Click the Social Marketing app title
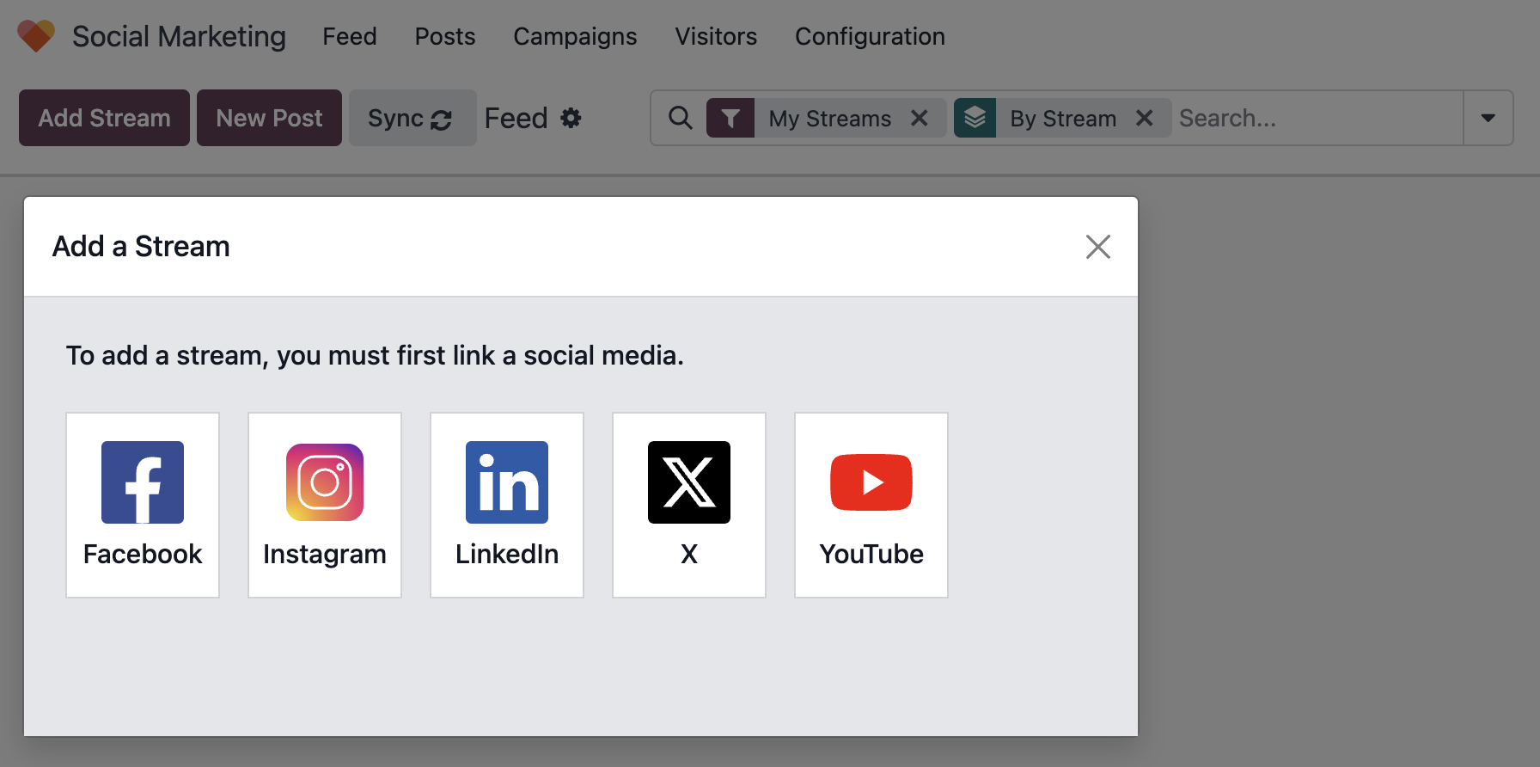 [179, 36]
